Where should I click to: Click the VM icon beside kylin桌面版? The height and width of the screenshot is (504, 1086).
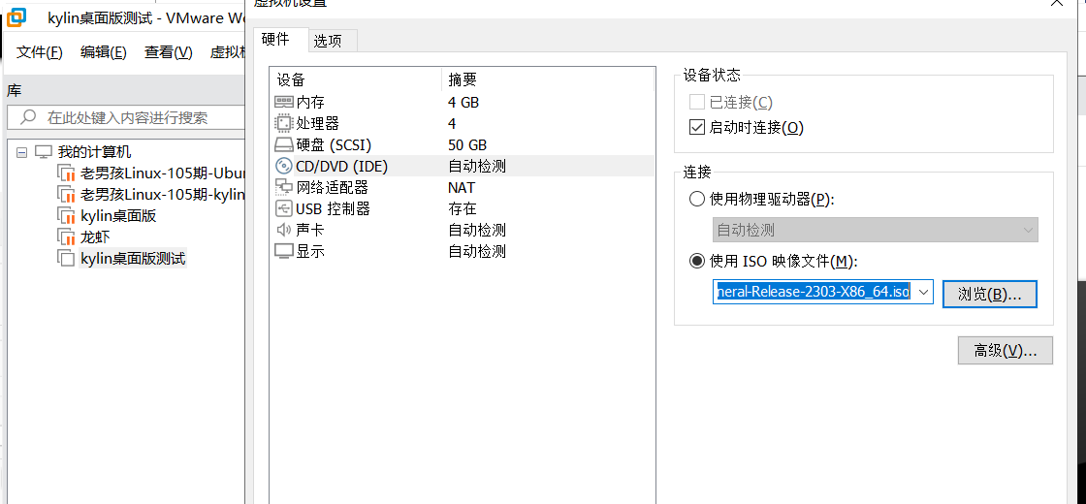[x=66, y=216]
